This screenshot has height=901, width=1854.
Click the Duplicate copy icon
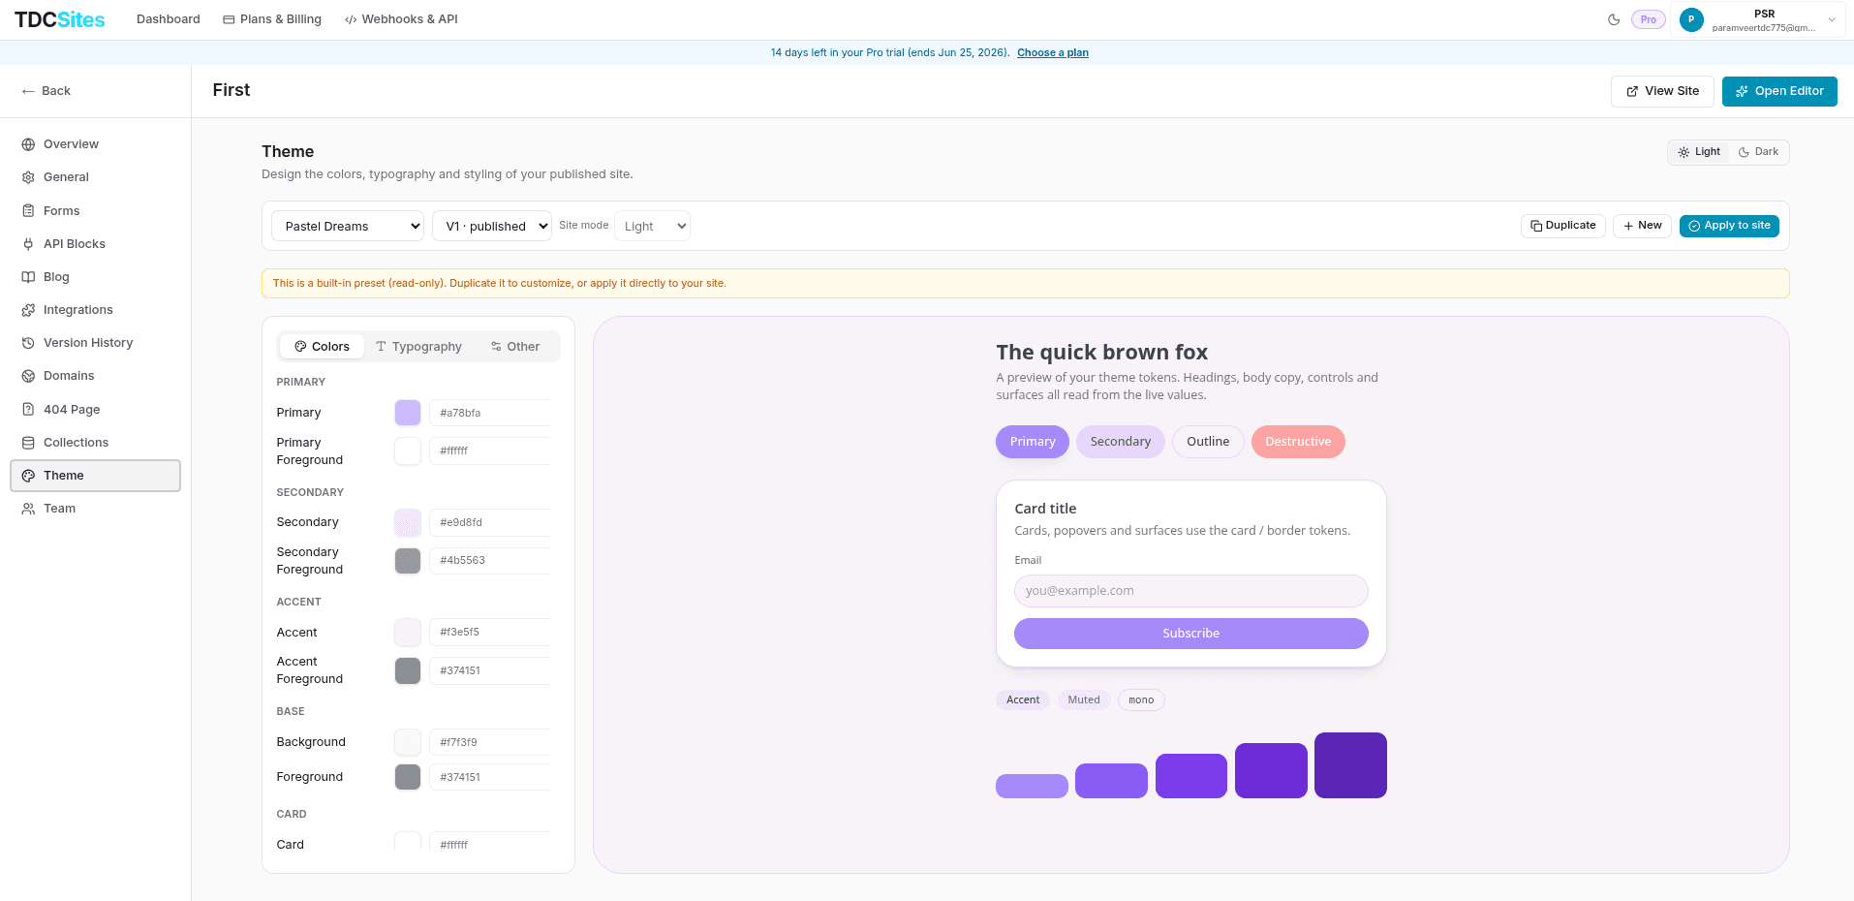(x=1536, y=226)
